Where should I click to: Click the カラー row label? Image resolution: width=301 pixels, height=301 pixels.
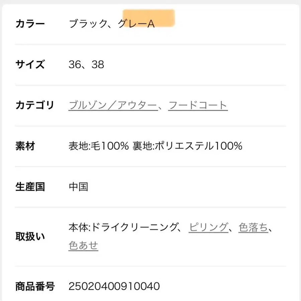30,22
